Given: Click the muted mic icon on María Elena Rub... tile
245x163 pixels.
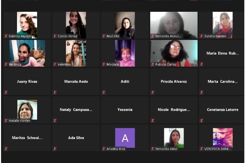Looking at the screenshot, I should point(202,64).
